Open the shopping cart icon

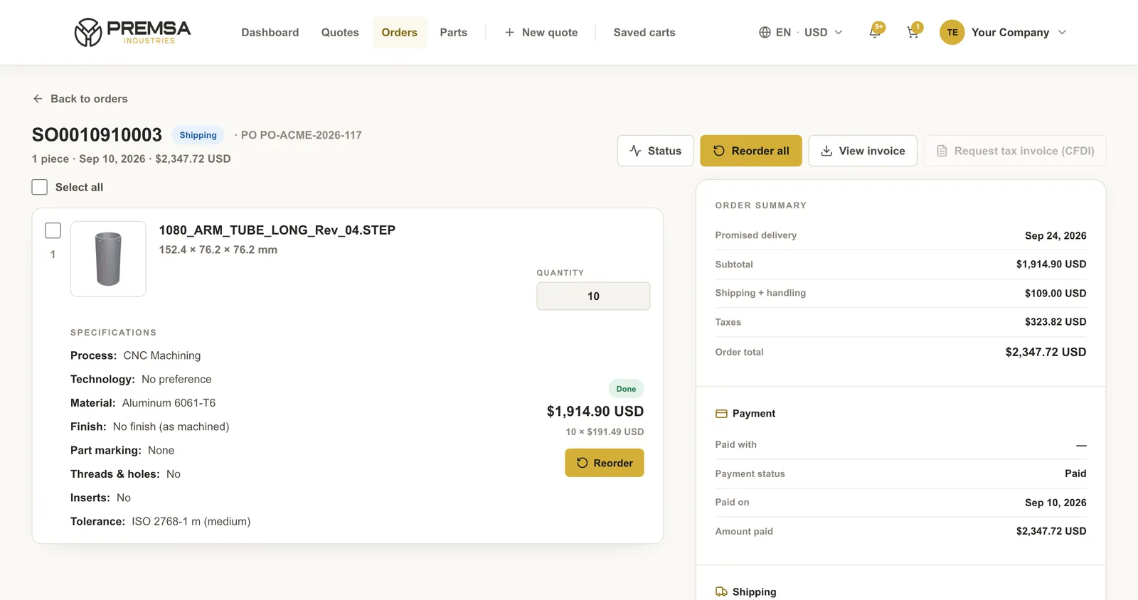pos(913,32)
